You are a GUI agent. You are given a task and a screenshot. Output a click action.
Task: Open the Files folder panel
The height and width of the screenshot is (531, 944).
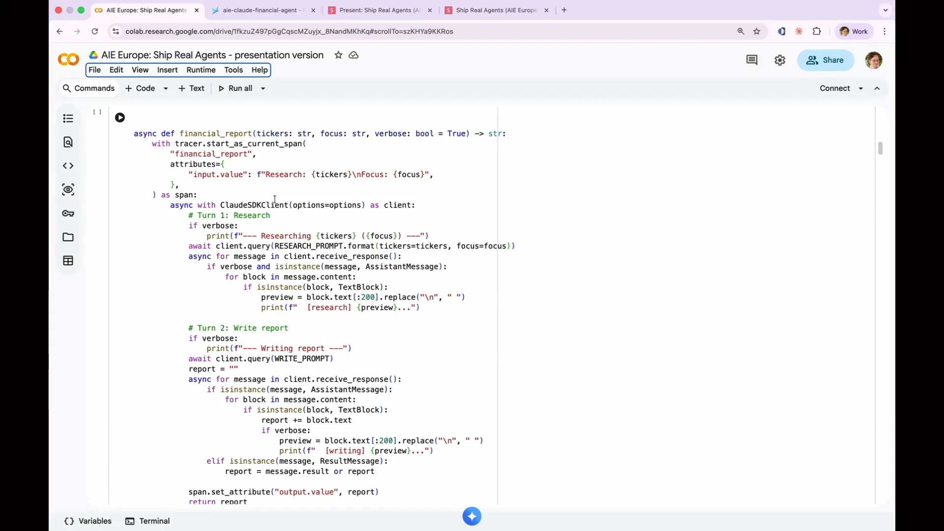(68, 237)
